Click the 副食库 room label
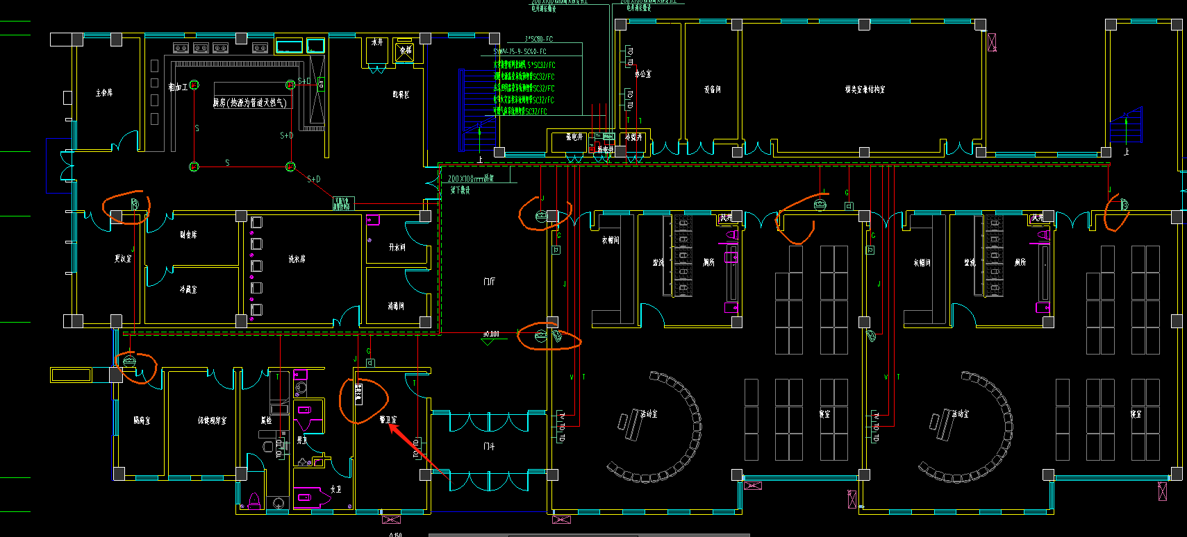The image size is (1187, 537). pyautogui.click(x=188, y=235)
